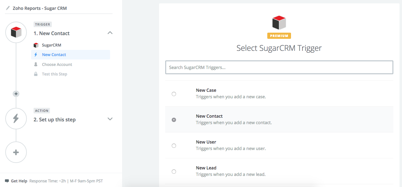Click the SugarCRM trigger circle icon

tap(16, 32)
